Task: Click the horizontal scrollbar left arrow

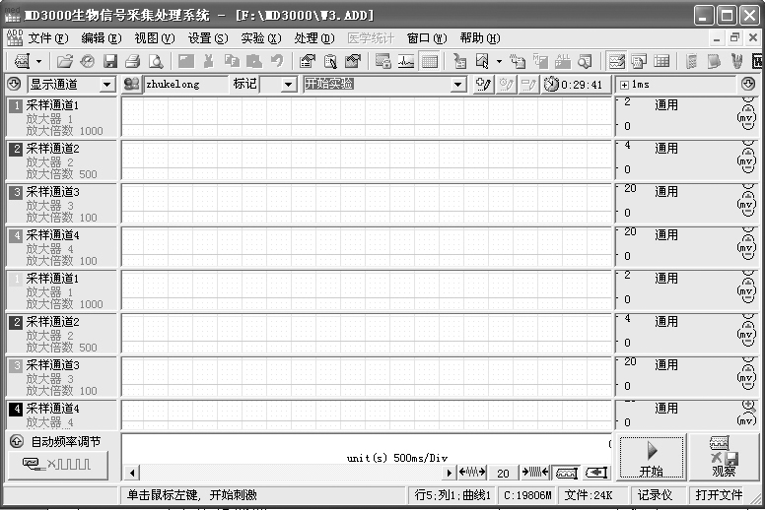Action: 132,473
